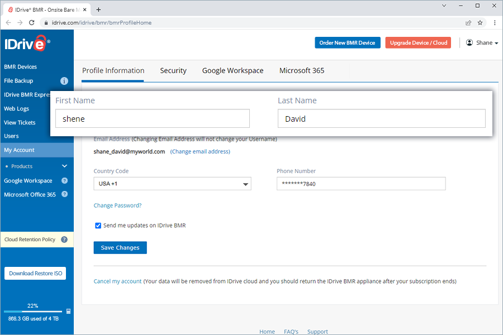Click the Save Changes button
The image size is (503, 335).
pos(120,247)
